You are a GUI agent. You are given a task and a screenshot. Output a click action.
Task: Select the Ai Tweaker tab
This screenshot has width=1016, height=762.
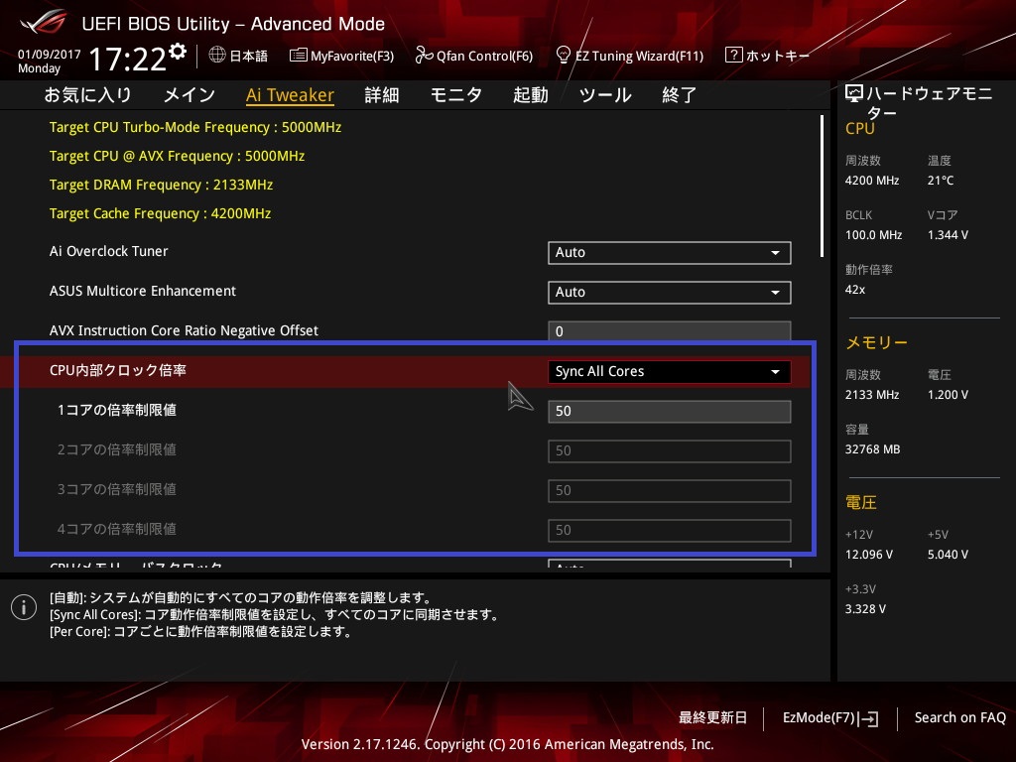(291, 95)
